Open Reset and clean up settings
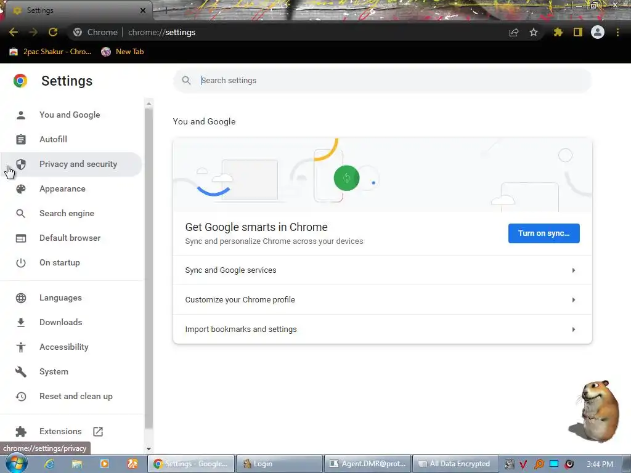 [x=71, y=396]
